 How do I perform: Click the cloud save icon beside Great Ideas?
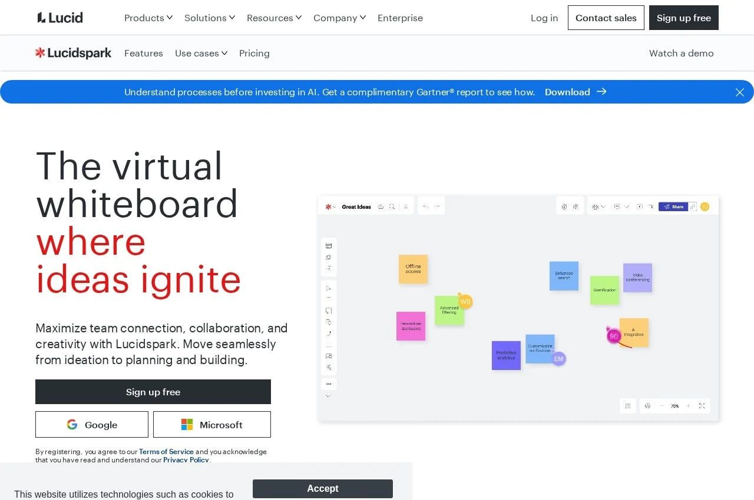[381, 206]
